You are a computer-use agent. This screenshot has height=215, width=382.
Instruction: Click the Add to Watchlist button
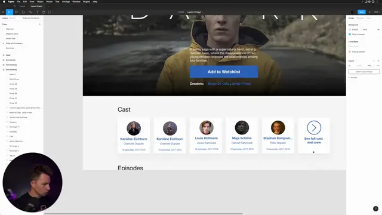coord(224,72)
